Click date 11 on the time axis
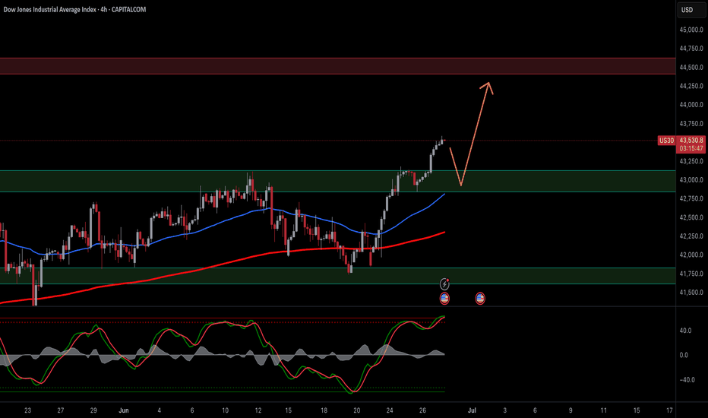 [603, 410]
